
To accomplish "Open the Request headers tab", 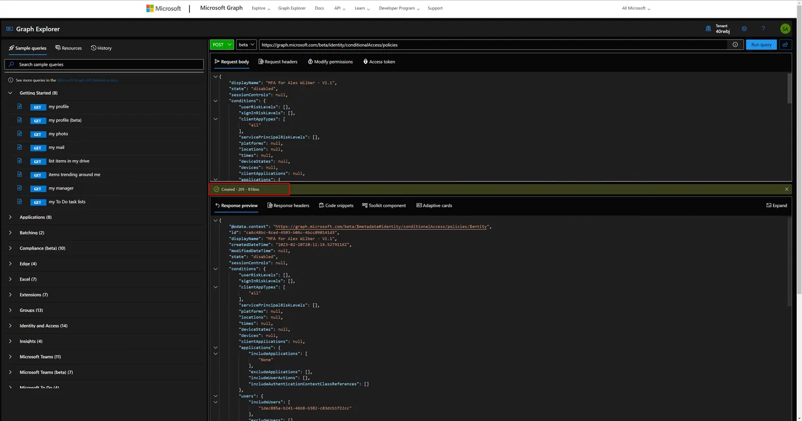I will pyautogui.click(x=278, y=62).
